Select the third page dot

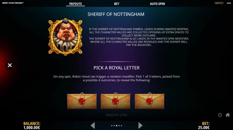(116, 126)
